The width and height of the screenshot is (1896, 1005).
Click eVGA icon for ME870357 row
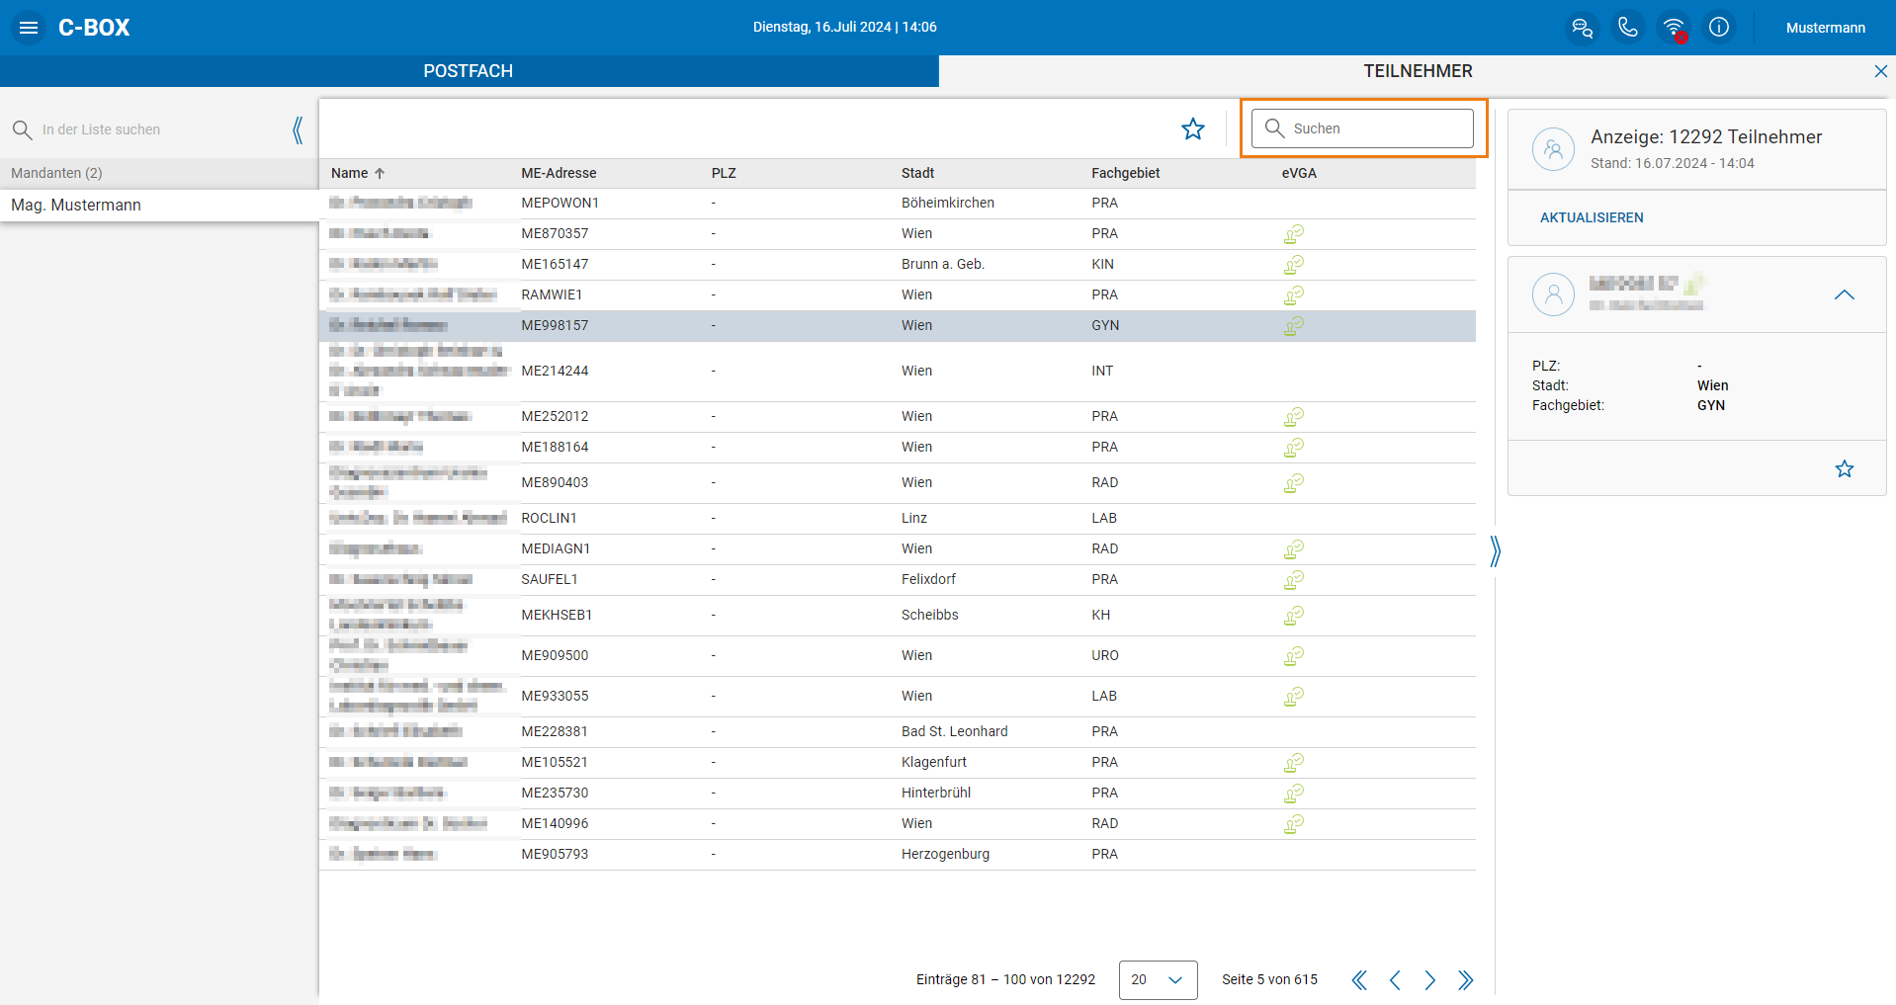coord(1294,234)
